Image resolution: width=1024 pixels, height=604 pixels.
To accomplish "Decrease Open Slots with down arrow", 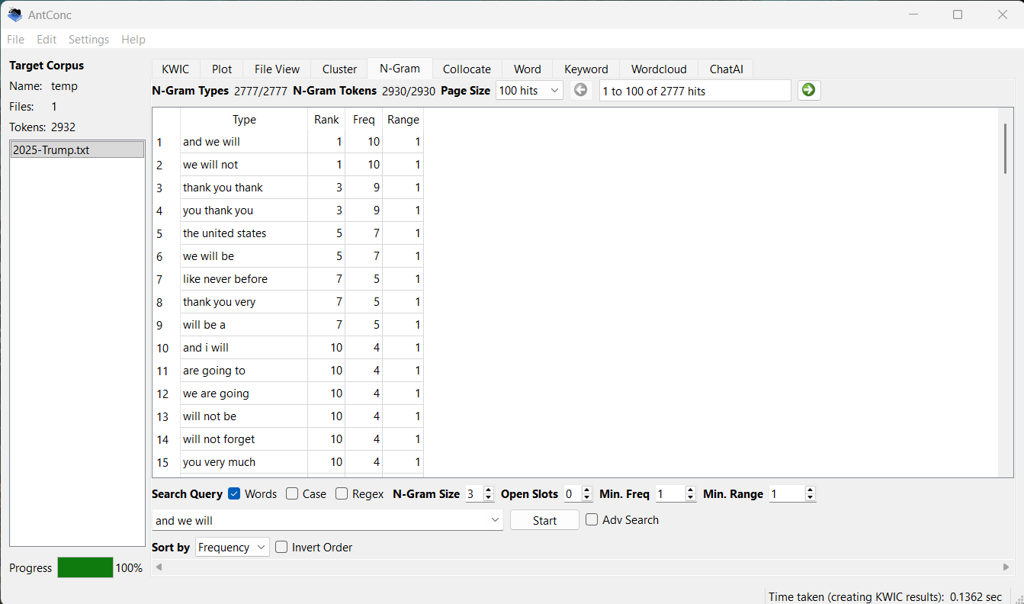I will pyautogui.click(x=587, y=498).
